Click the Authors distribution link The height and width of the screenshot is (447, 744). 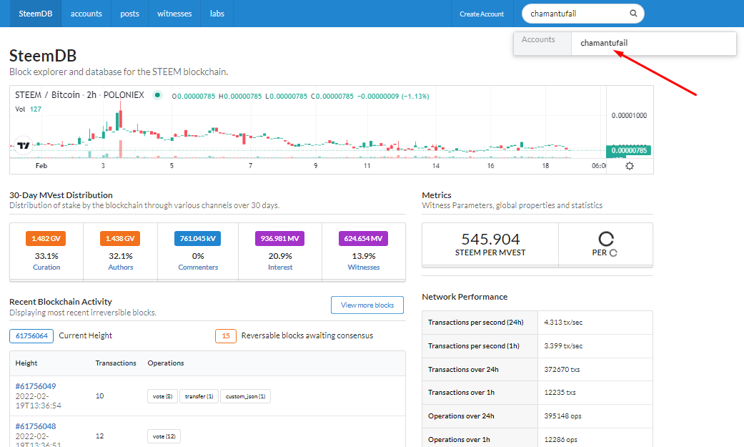121,267
